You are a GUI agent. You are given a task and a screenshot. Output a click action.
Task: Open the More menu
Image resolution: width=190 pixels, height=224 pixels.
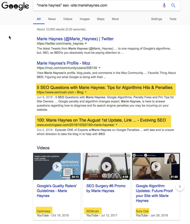coord(115,19)
